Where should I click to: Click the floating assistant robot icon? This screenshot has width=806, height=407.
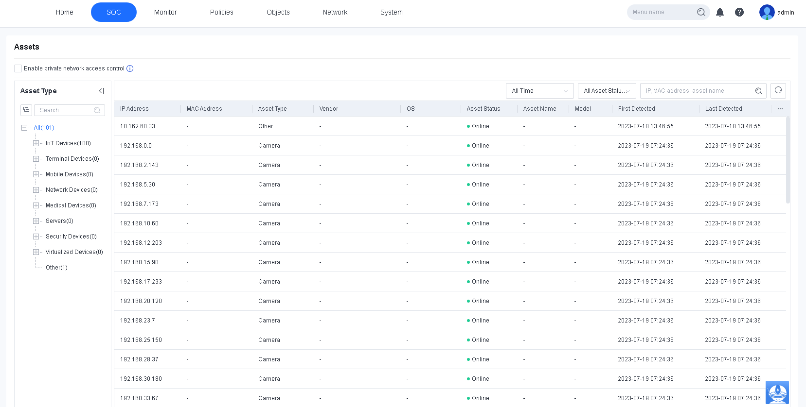click(x=777, y=392)
